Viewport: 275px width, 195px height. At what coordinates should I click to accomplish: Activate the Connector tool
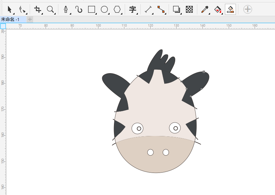(161, 9)
